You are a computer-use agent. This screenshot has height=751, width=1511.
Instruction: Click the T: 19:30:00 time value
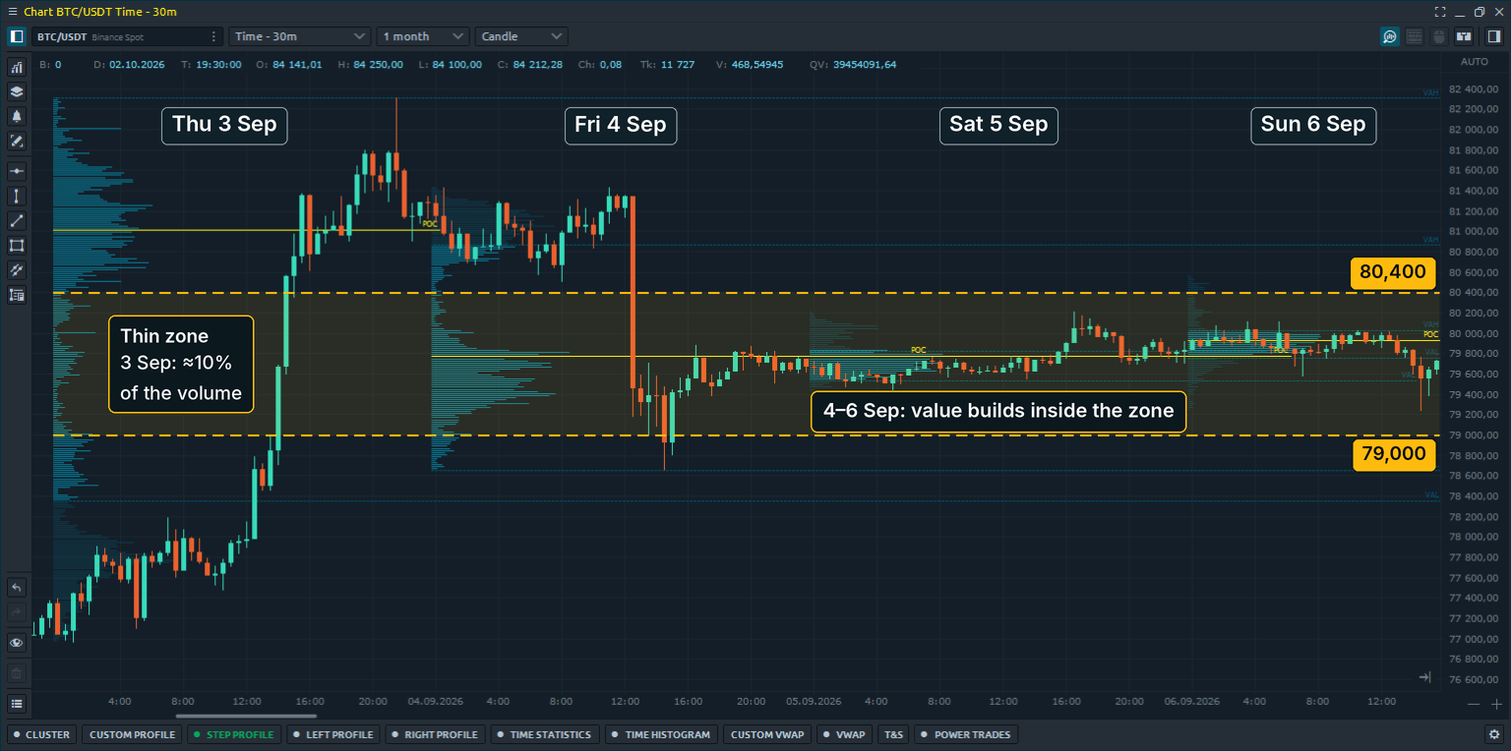pyautogui.click(x=211, y=64)
